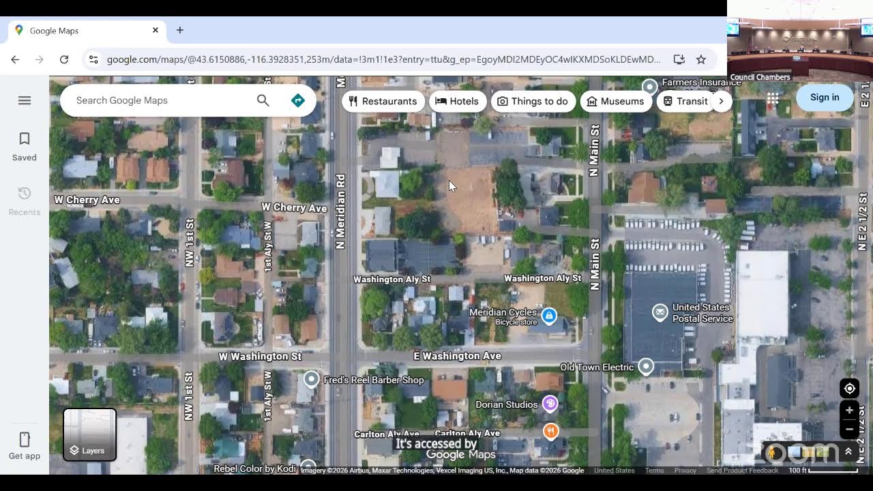This screenshot has height=491, width=873.
Task: Click the orange restaurant pin near Carlton Aly
Action: (550, 431)
